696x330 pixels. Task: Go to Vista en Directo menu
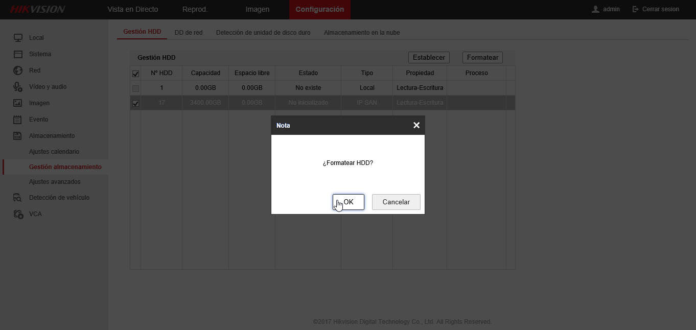pos(133,9)
